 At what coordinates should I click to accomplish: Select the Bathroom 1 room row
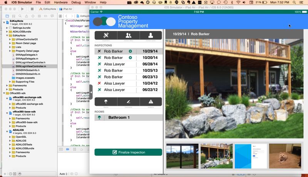pyautogui.click(x=129, y=117)
